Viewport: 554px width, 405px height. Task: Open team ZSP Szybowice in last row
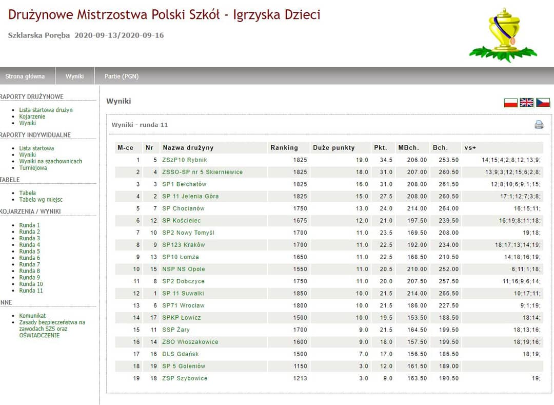pos(185,378)
